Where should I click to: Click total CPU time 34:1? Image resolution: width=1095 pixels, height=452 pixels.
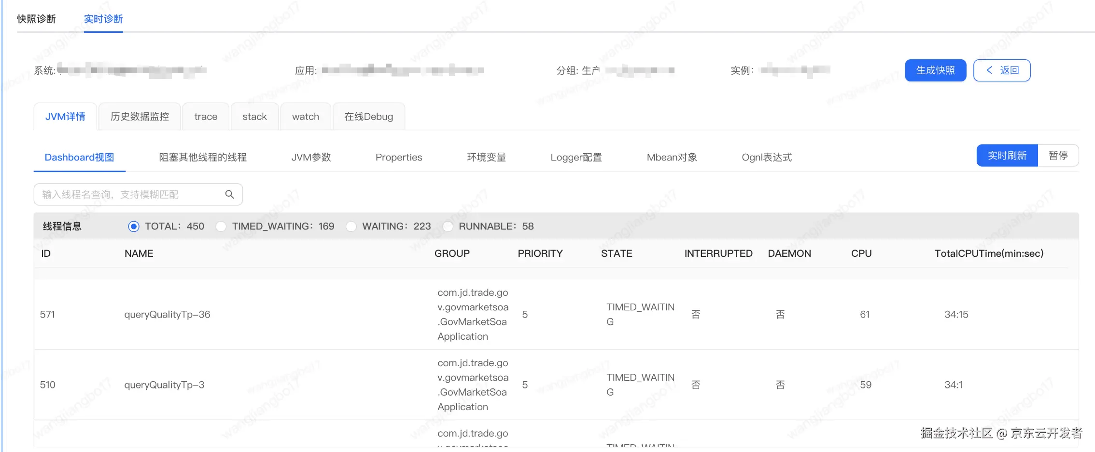coord(954,385)
